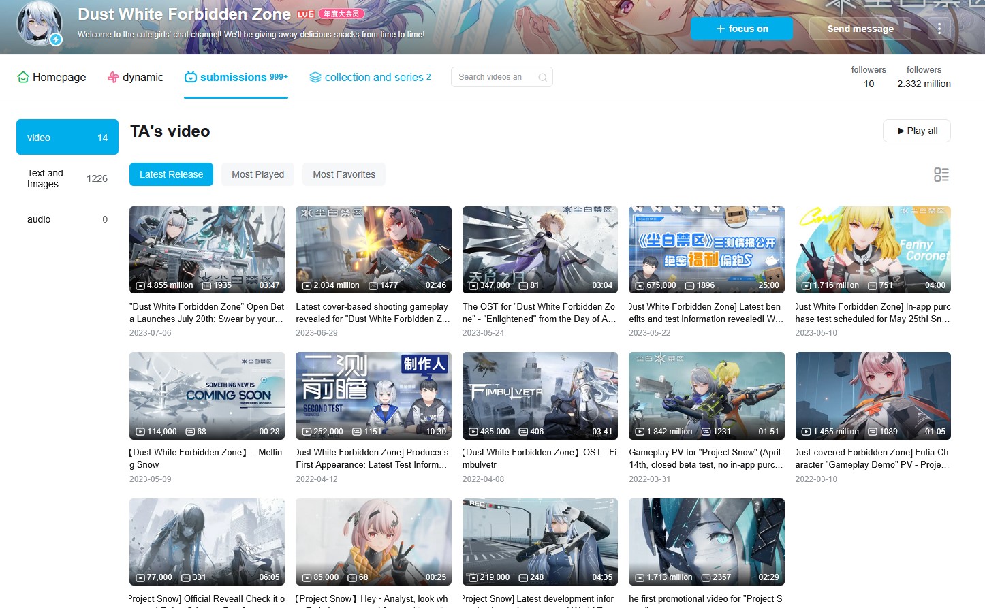This screenshot has width=985, height=608.
Task: Switch to list layout view icon
Action: 941,175
